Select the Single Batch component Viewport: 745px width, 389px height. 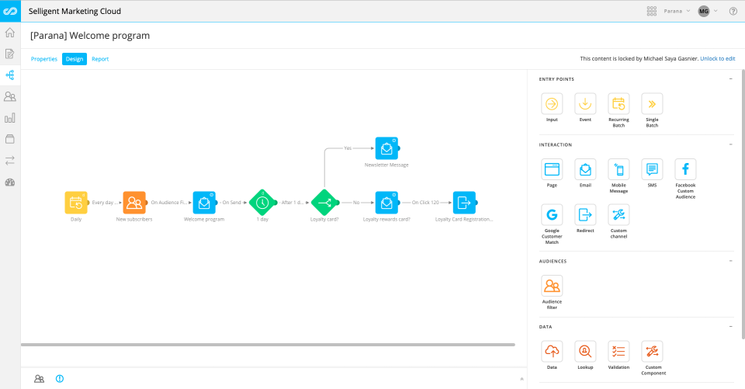pos(652,104)
